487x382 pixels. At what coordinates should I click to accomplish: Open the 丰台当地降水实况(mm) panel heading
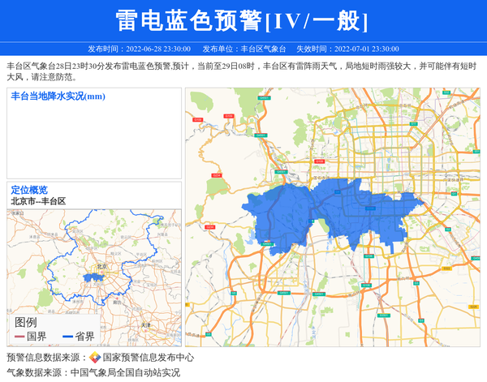click(58, 97)
